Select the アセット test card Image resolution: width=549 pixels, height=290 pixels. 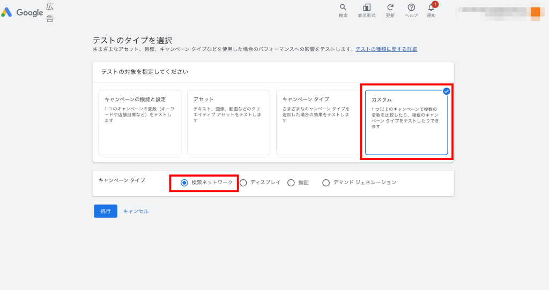tap(228, 123)
